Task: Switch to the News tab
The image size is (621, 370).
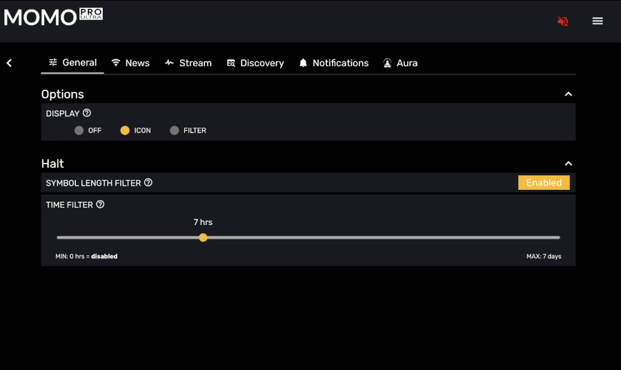Action: pos(130,63)
